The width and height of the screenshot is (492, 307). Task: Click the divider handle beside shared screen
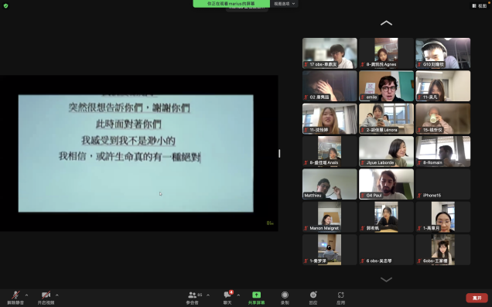click(x=279, y=153)
